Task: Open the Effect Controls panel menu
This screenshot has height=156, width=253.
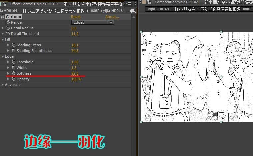Action: (129, 3)
